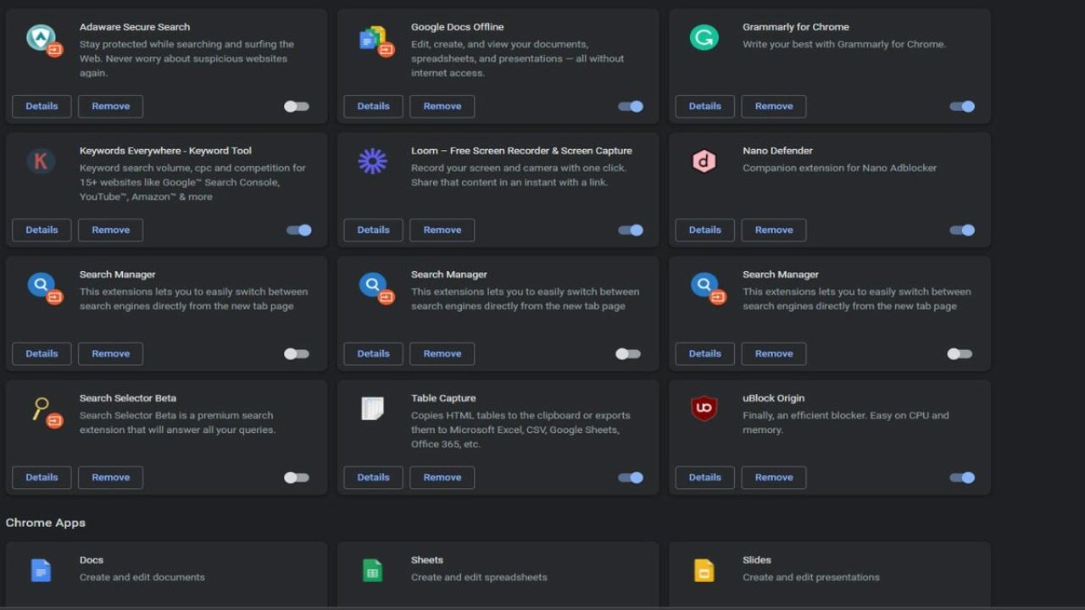Switch off the Loom extension toggle
Viewport: 1085px width, 610px height.
pos(631,230)
